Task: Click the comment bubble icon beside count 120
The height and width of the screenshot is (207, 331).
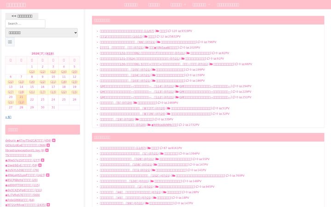Action: (170, 31)
